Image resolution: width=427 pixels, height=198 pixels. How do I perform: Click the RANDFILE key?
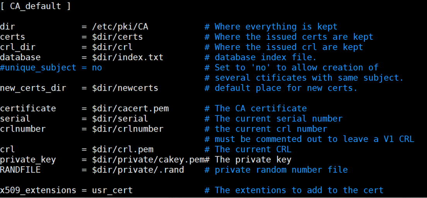click(20, 170)
